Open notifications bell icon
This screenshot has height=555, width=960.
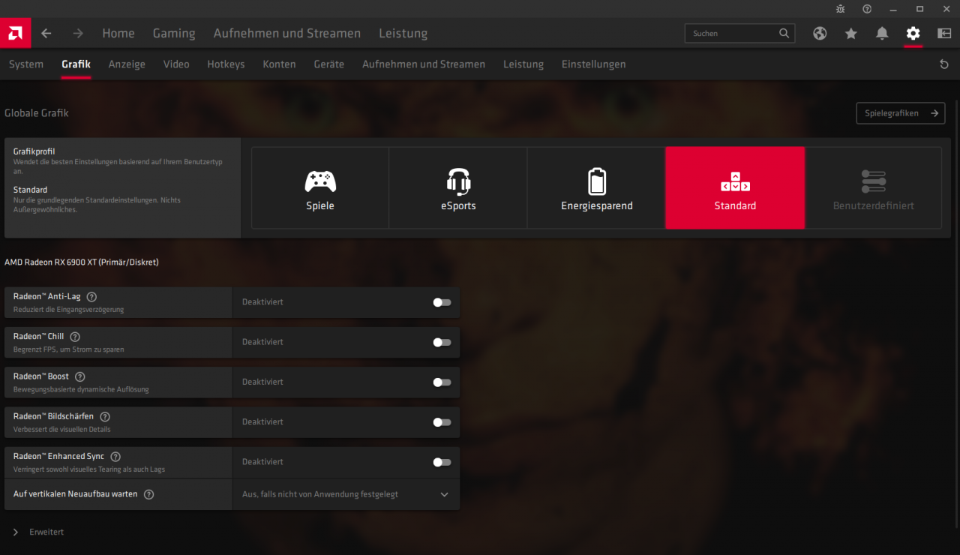(x=882, y=33)
